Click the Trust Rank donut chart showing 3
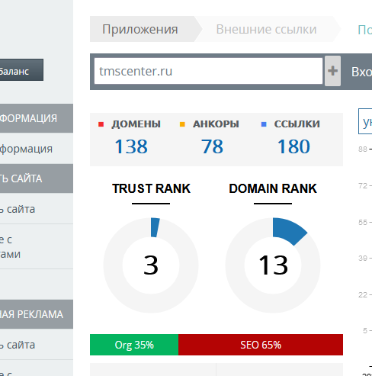This screenshot has width=372, height=376. [x=151, y=265]
